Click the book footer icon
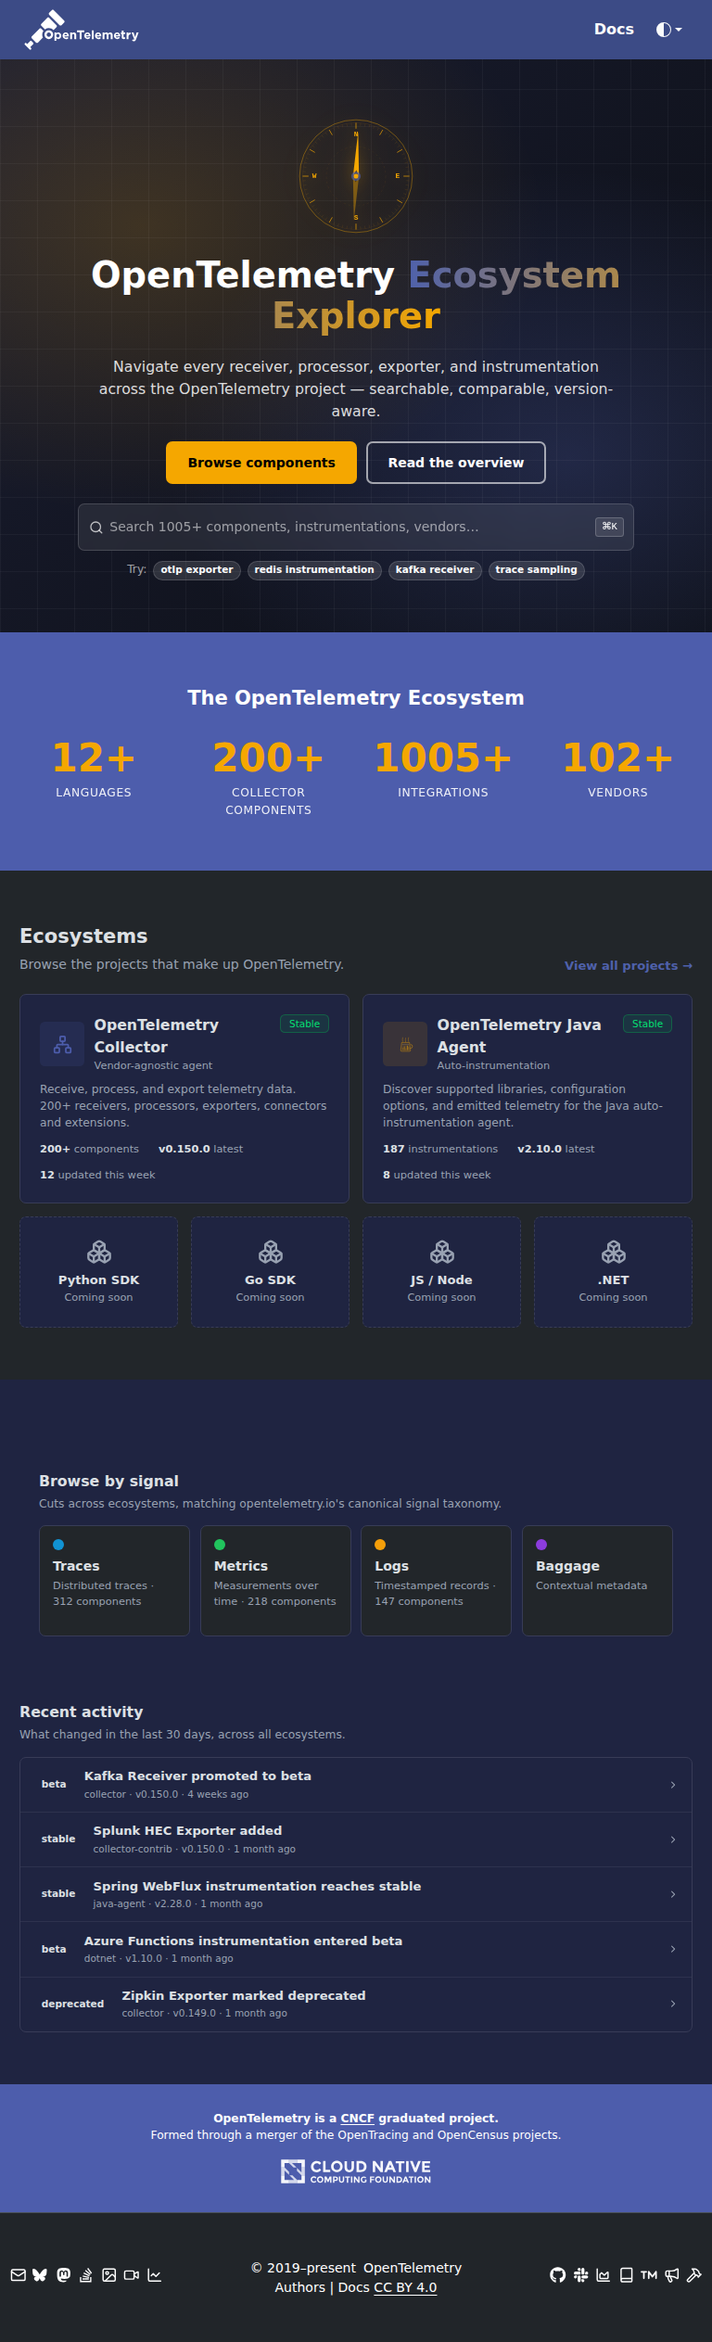Viewport: 712px width, 2342px height. tap(626, 2274)
